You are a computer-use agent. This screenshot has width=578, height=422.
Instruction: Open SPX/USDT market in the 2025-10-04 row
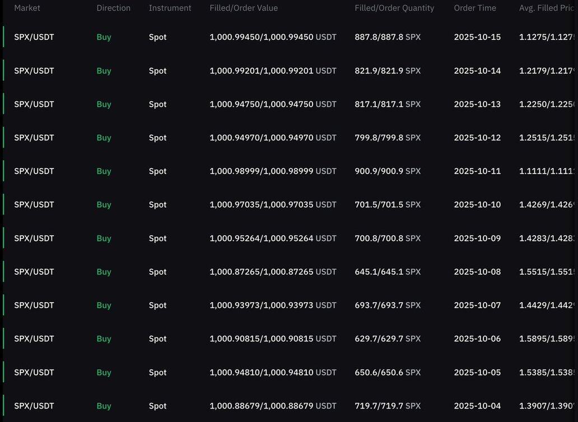tap(34, 406)
